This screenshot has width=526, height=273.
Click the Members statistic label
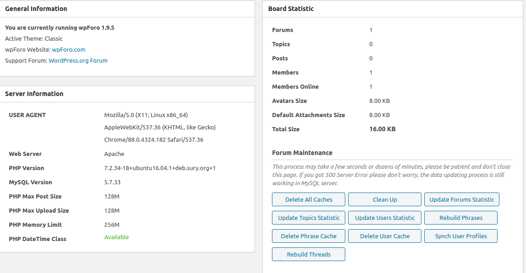pyautogui.click(x=285, y=73)
